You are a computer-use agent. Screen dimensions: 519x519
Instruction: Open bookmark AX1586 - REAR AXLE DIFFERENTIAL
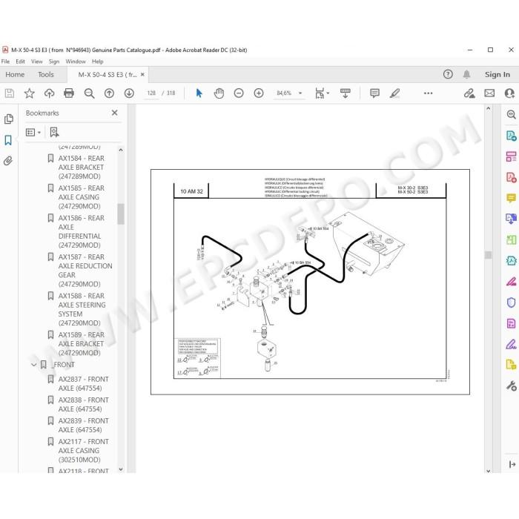80,231
